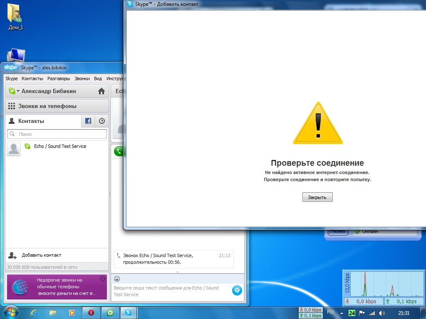
Task: Expand the online status dropdown next to Александр Бибикин
Action: point(18,91)
